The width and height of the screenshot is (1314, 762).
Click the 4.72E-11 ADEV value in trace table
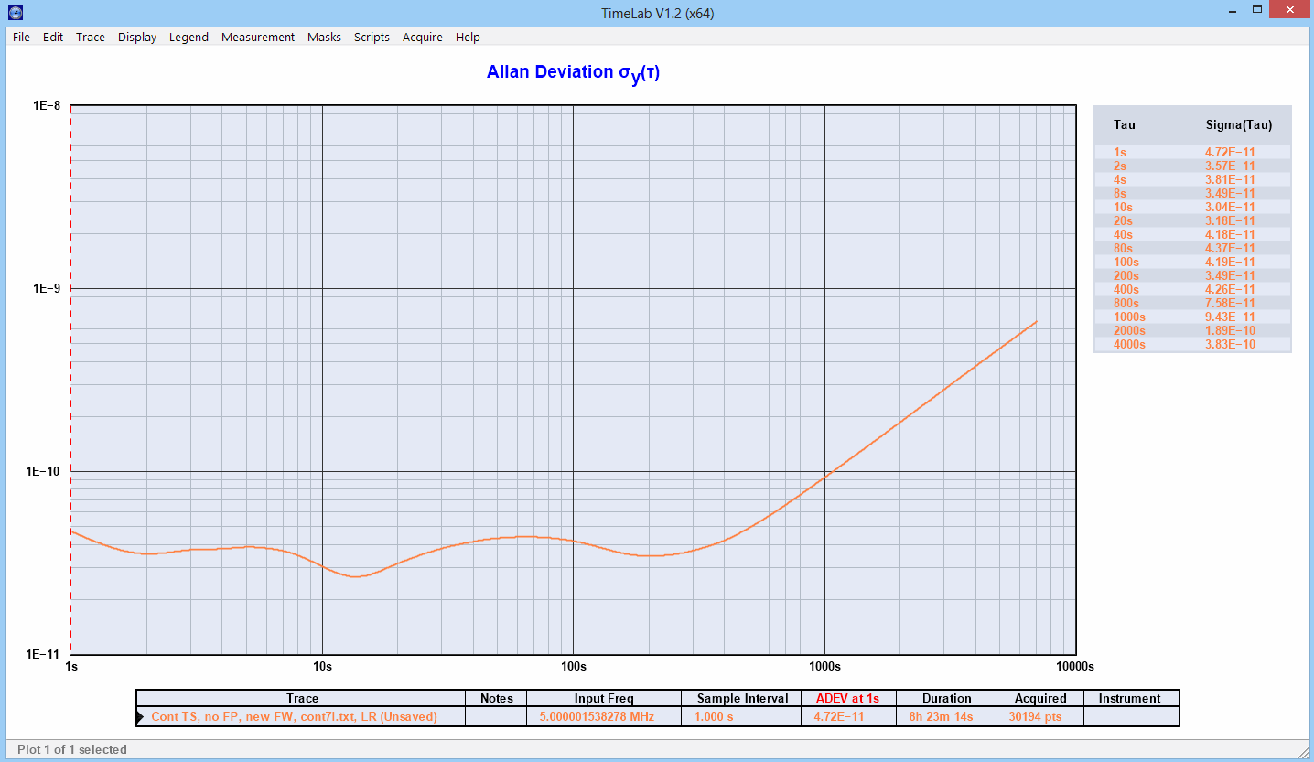point(838,716)
